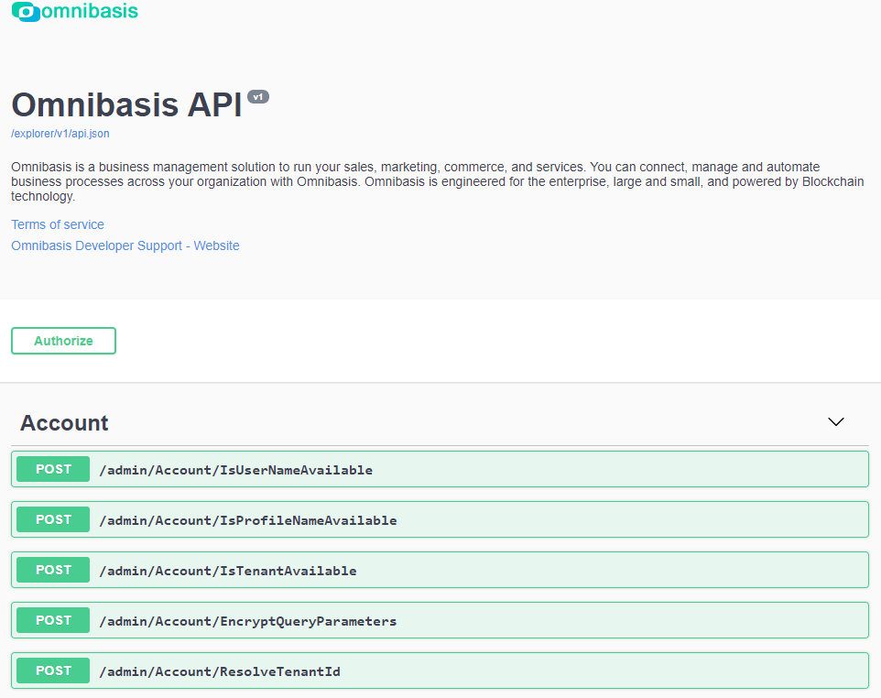881x698 pixels.
Task: Open the /explorer/v1/api.json link
Action: point(60,134)
